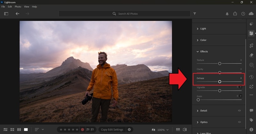
Task: Select the Crop & Rotate tool
Action: pos(251,45)
